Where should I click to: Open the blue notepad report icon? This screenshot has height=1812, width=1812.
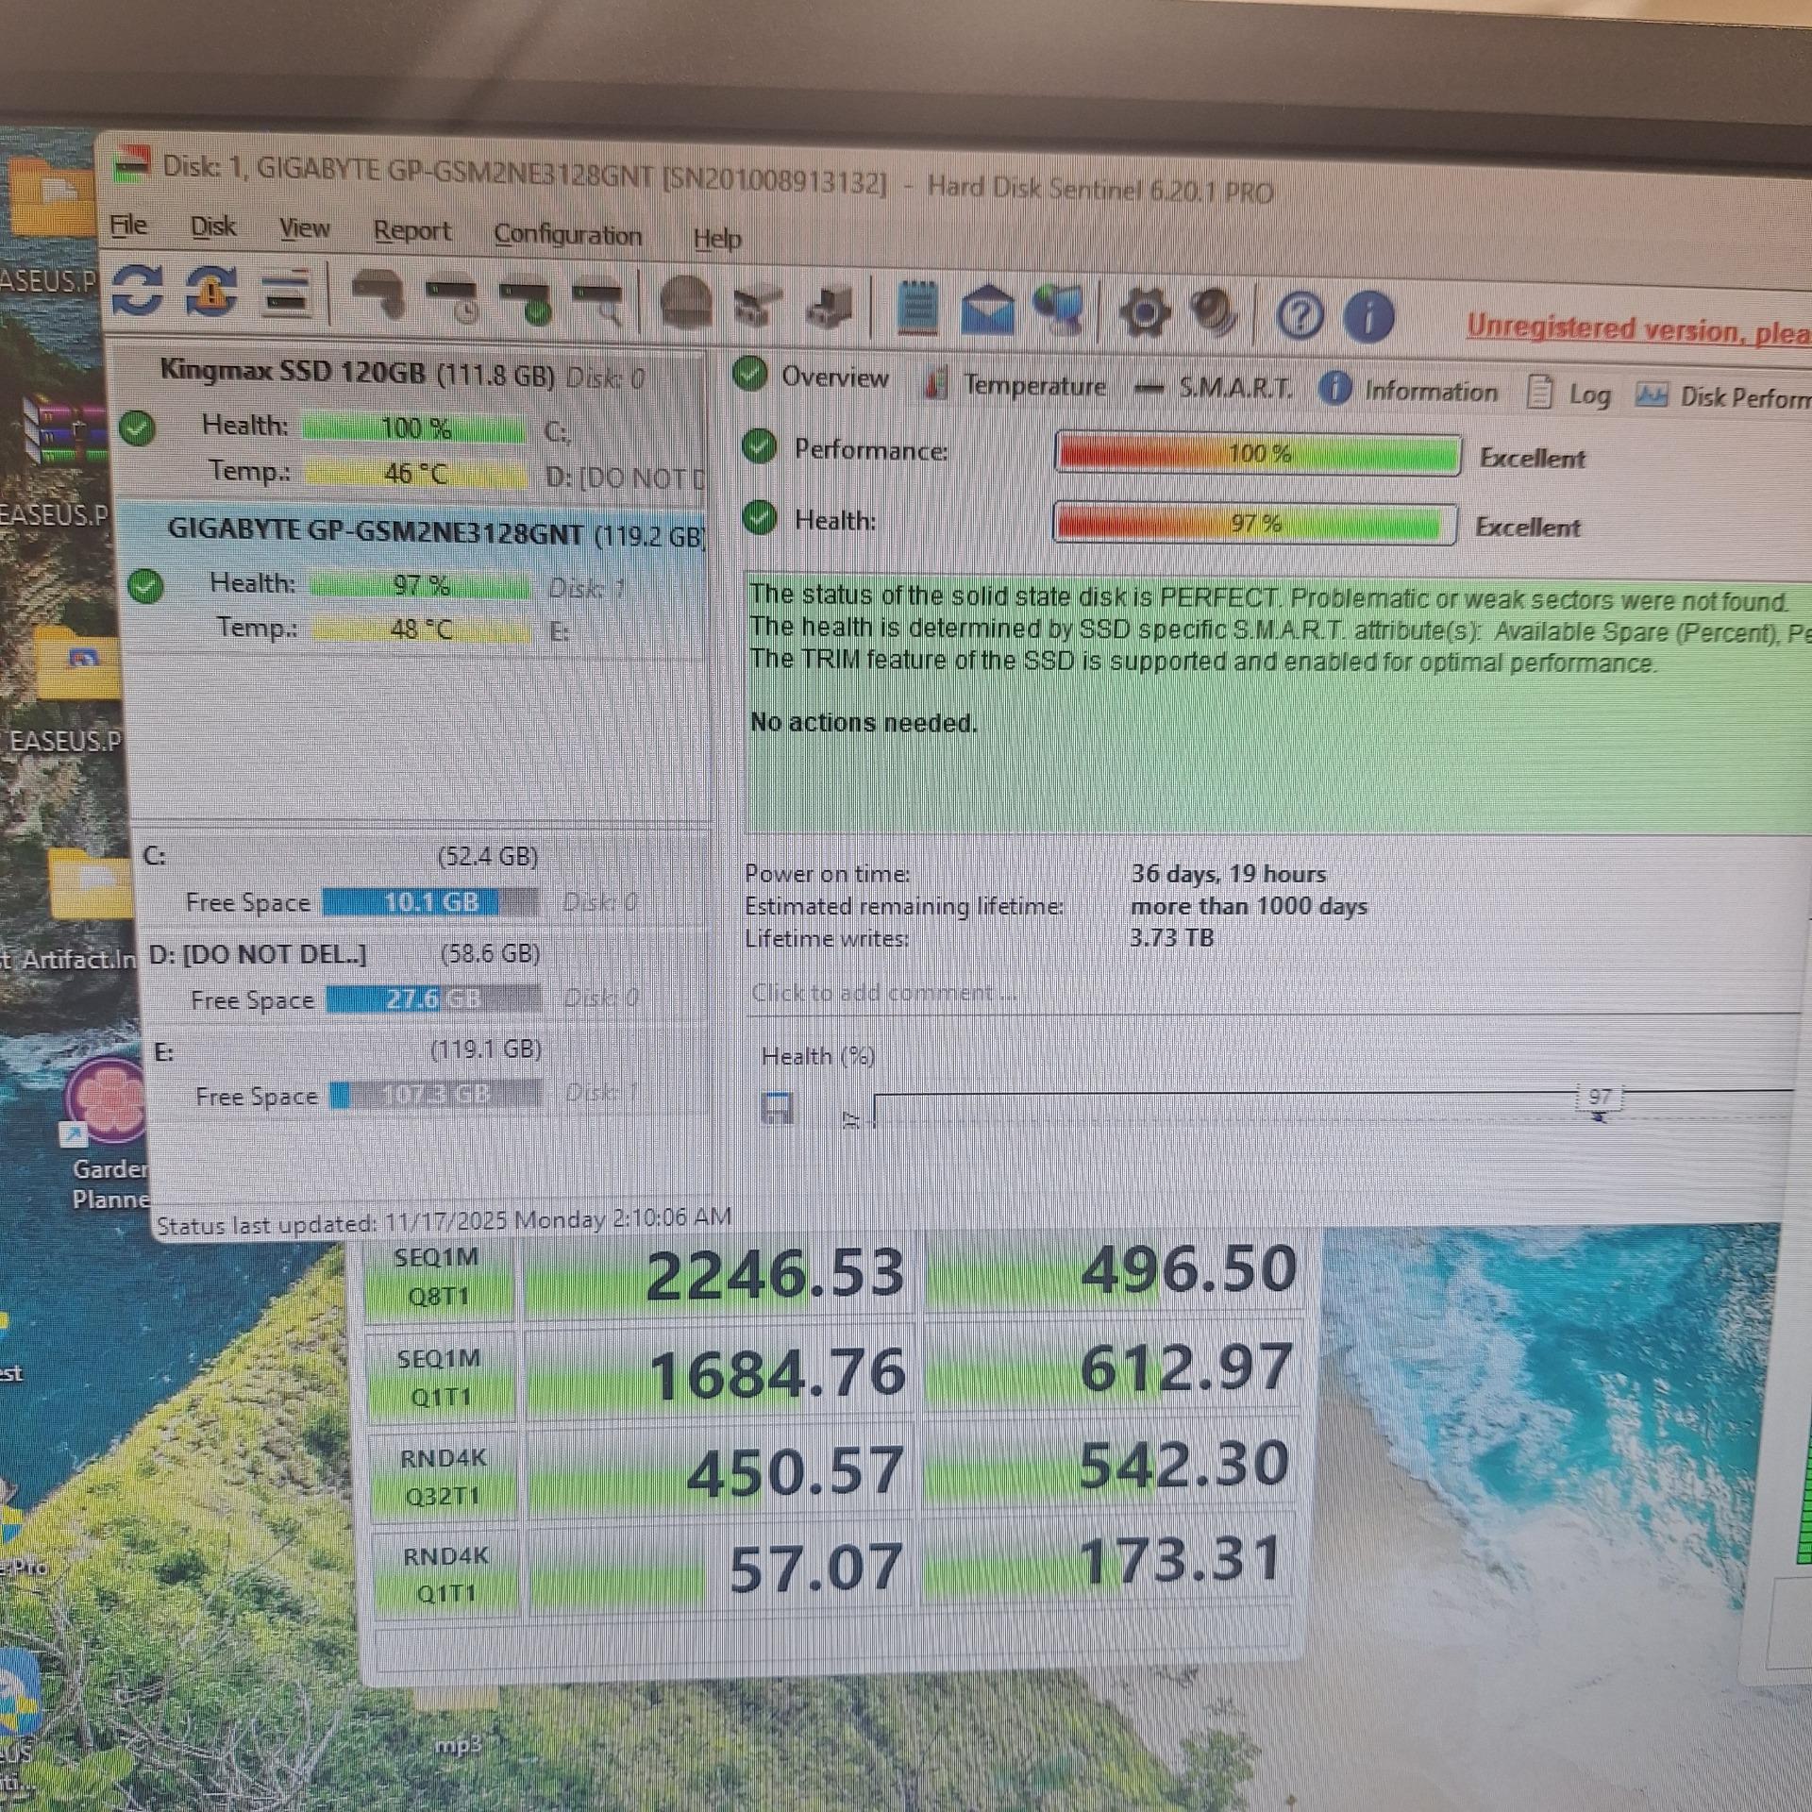click(x=916, y=309)
